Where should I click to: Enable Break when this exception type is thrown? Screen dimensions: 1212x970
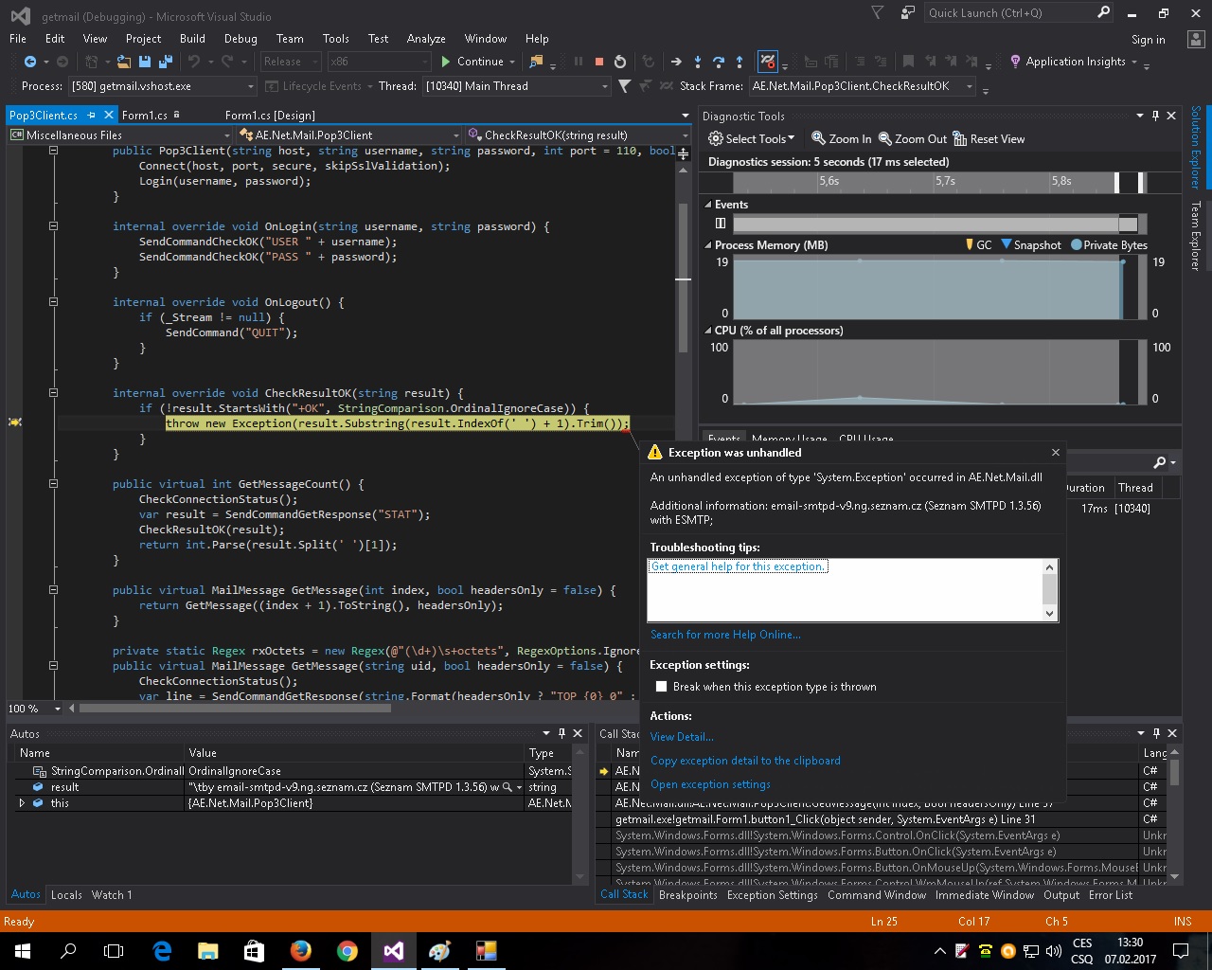pos(662,687)
